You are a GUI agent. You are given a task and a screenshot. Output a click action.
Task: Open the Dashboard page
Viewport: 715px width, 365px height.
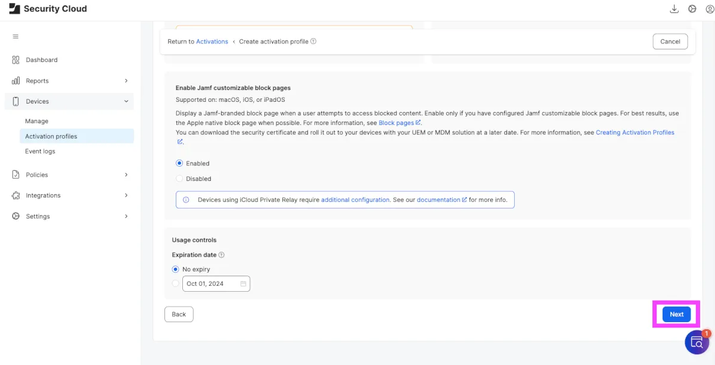[42, 60]
